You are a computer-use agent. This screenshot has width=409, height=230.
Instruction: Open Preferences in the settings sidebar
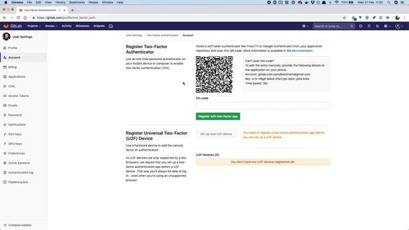[x=17, y=153]
